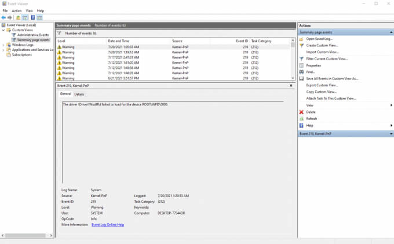This screenshot has width=394, height=244.
Task: Click the Back arrow in the toolbar
Action: [x=3, y=17]
